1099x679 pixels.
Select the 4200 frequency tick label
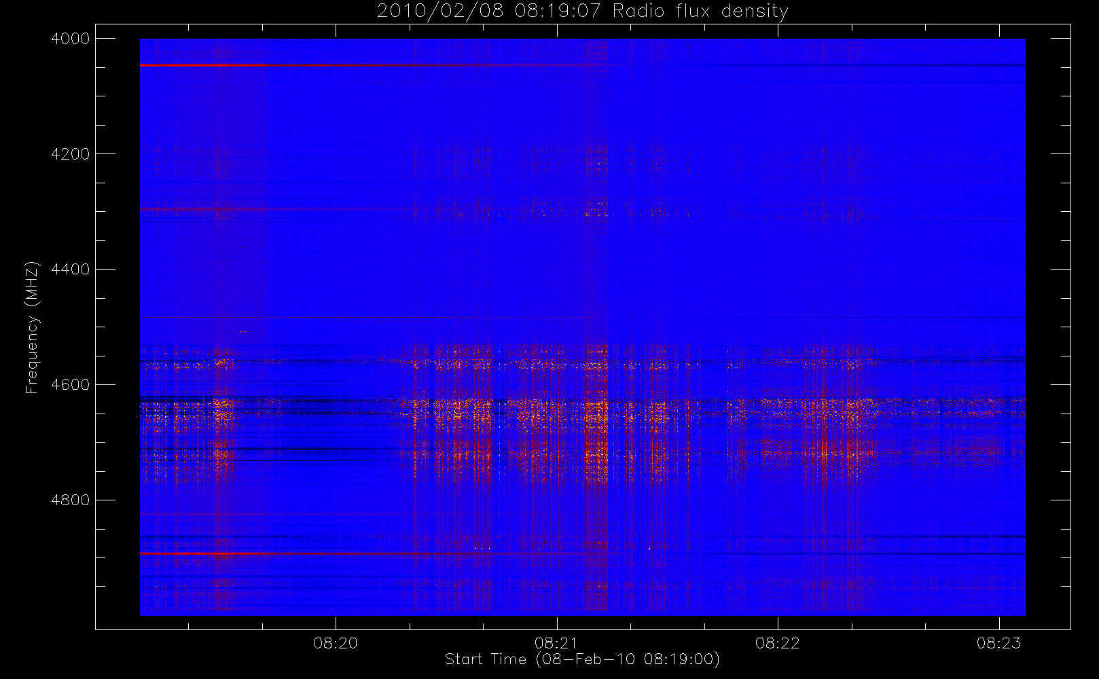click(71, 154)
